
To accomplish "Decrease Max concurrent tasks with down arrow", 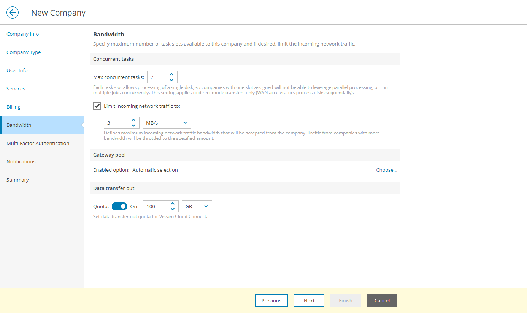I will (x=171, y=79).
